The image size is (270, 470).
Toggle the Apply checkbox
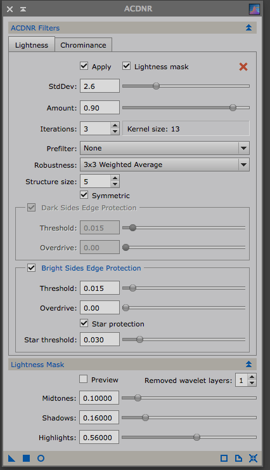pos(84,66)
